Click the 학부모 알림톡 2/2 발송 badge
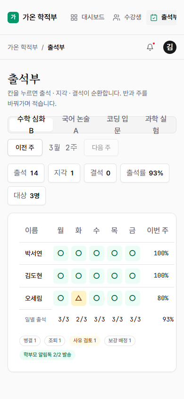The width and height of the screenshot is (184, 399). tap(48, 355)
